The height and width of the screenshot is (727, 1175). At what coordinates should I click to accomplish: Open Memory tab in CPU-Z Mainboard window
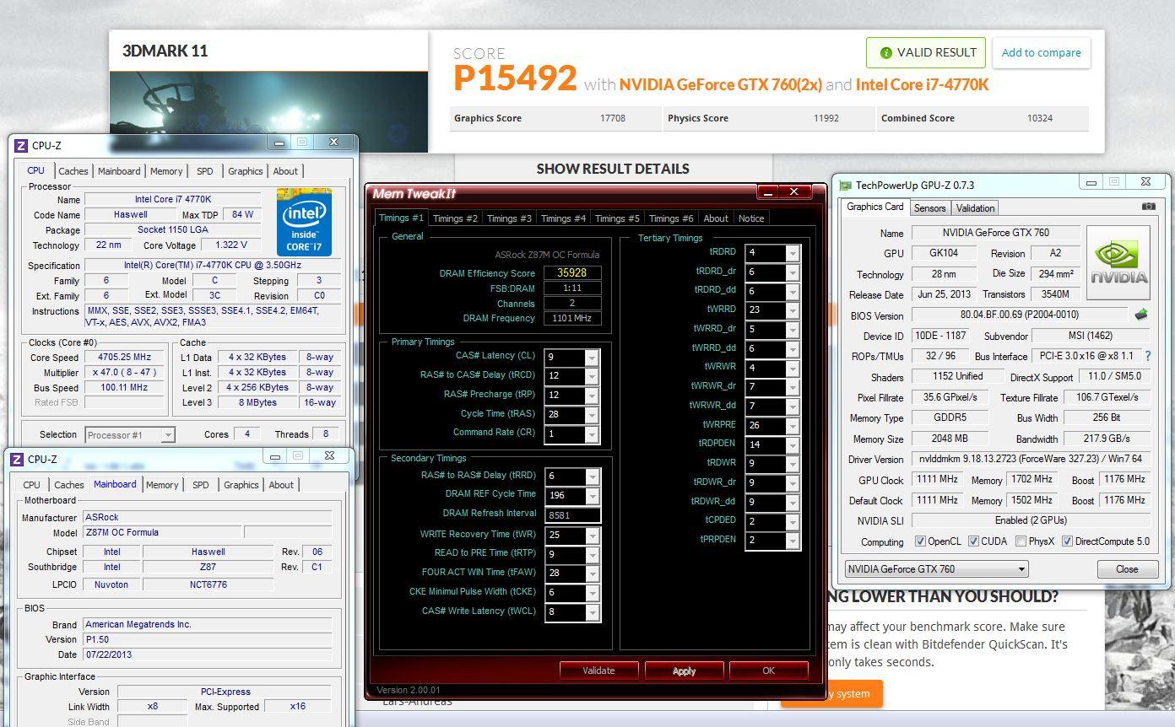[x=162, y=485]
